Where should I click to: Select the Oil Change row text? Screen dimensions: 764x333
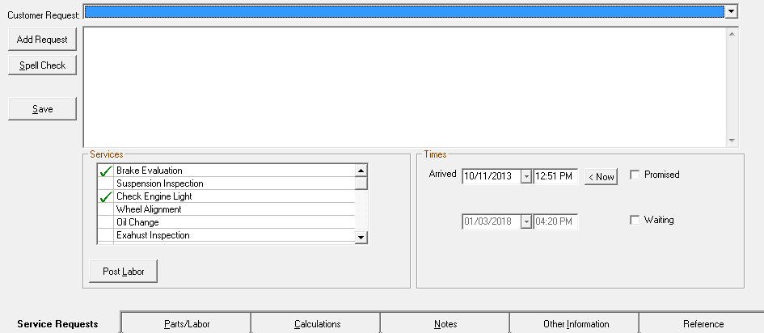pyautogui.click(x=137, y=222)
